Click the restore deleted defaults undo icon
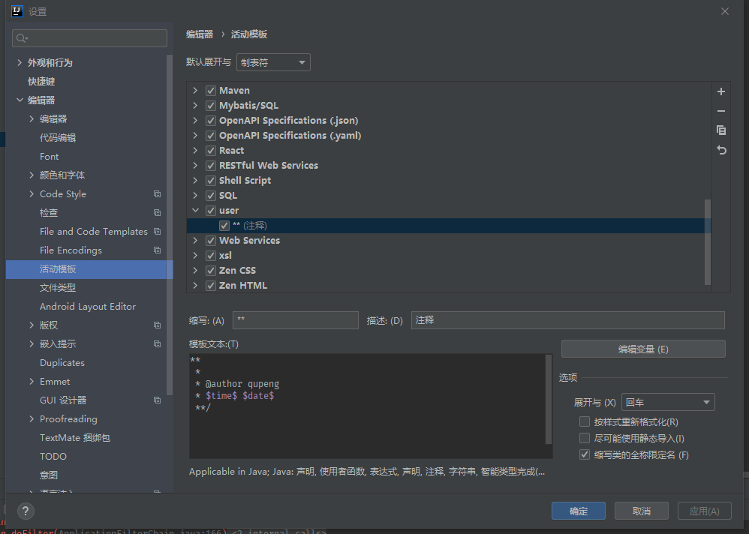The height and width of the screenshot is (534, 749). click(x=721, y=150)
